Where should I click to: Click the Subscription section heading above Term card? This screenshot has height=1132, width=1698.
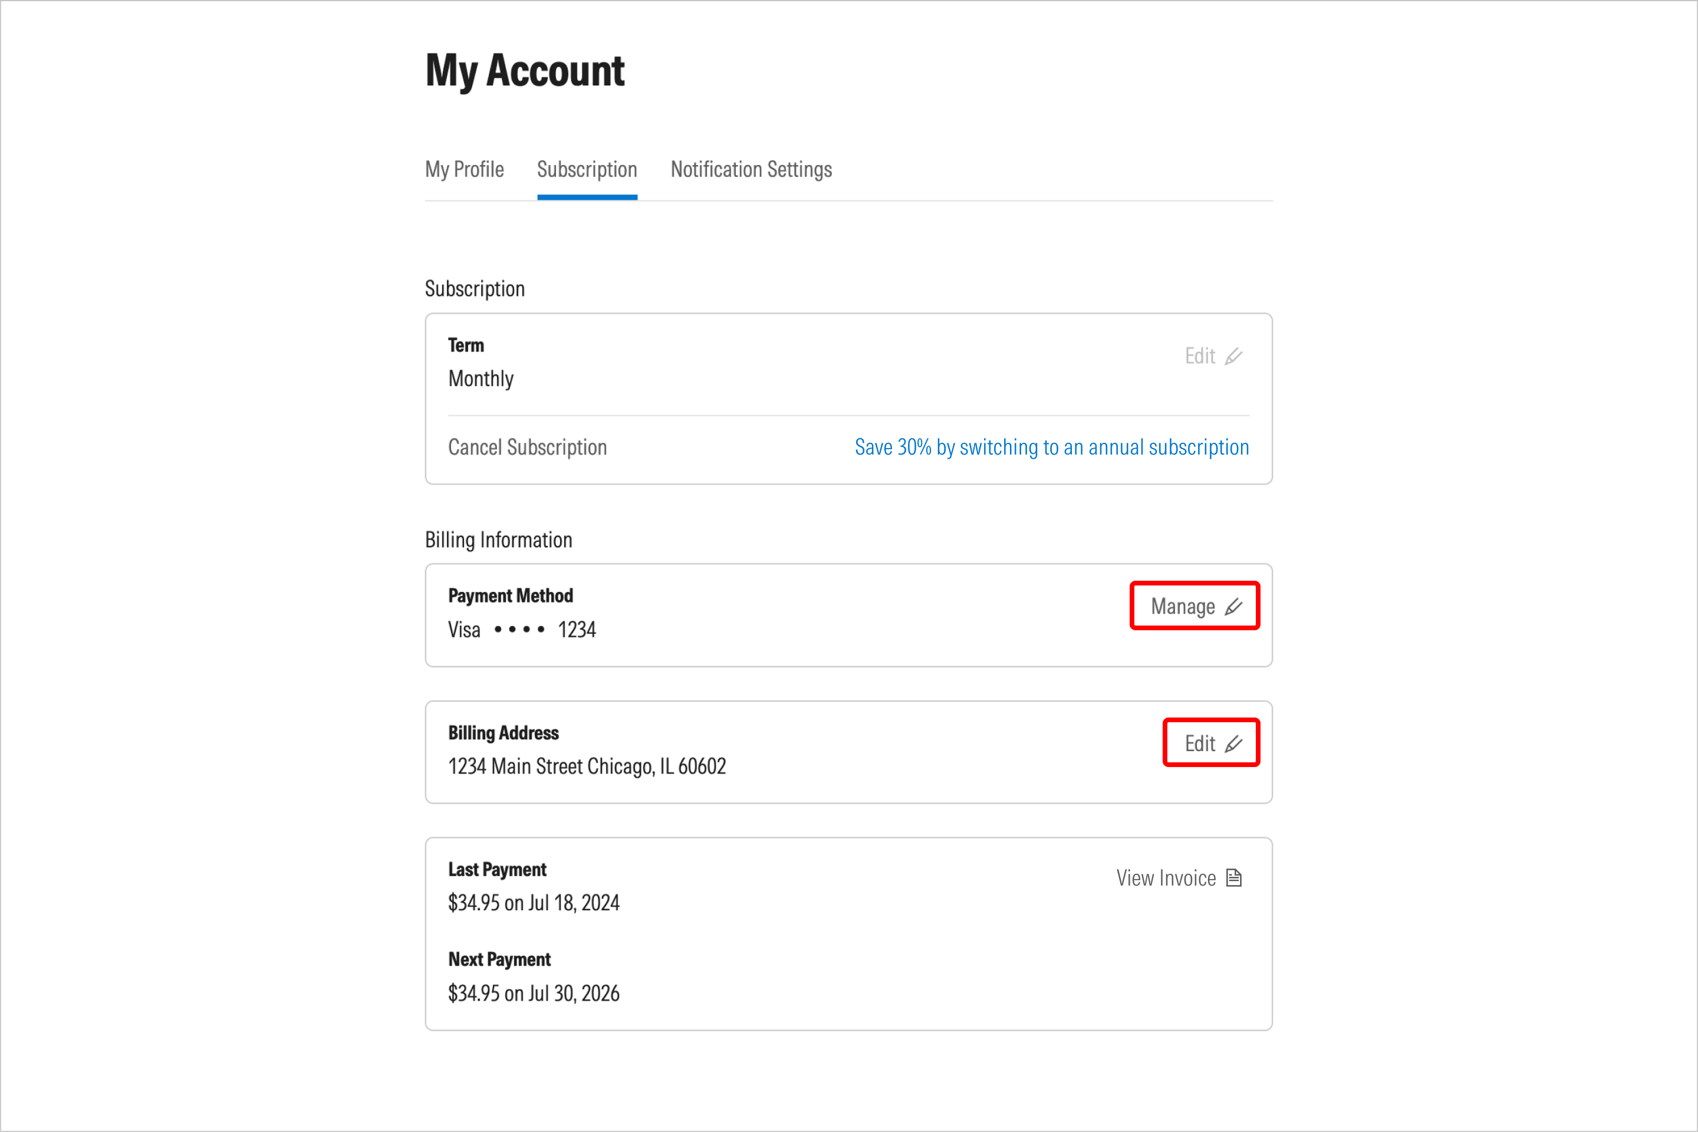tap(474, 289)
